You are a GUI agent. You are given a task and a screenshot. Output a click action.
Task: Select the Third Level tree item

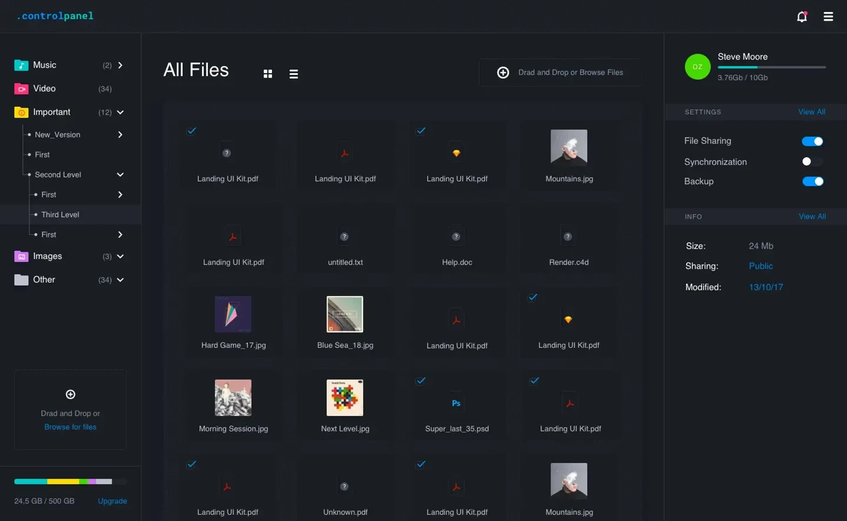[60, 215]
